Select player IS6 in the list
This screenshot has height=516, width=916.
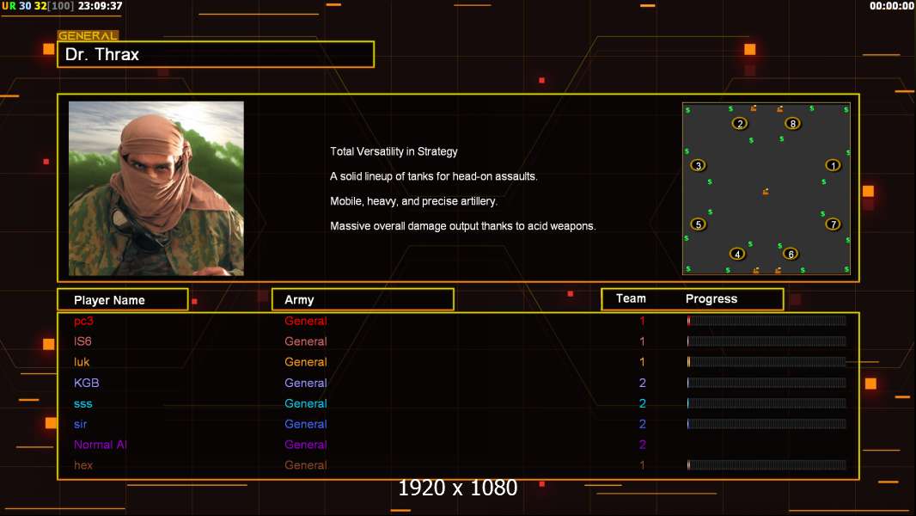(82, 341)
